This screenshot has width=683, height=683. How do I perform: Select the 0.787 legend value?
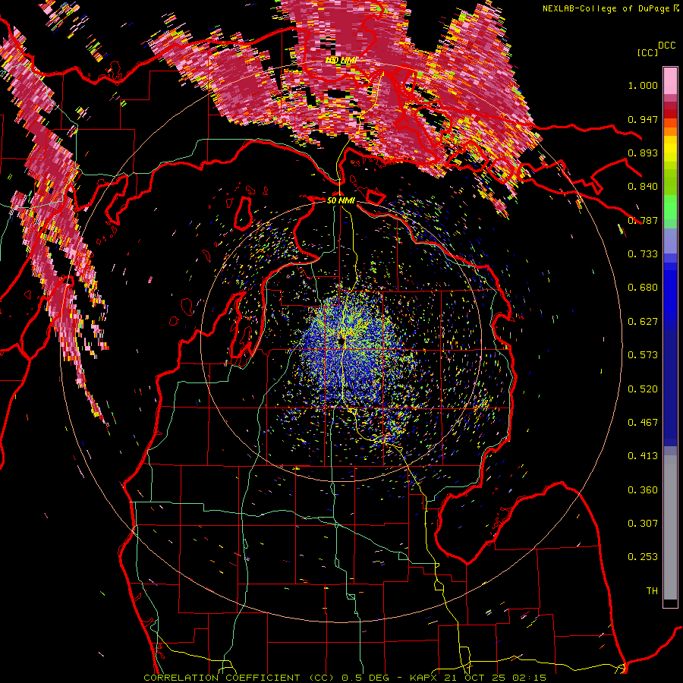[643, 220]
